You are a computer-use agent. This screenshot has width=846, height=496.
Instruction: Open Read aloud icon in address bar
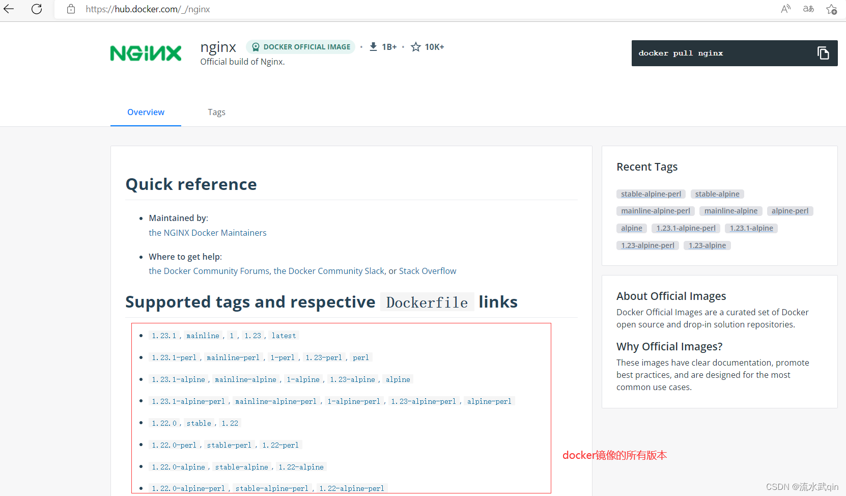pos(786,9)
